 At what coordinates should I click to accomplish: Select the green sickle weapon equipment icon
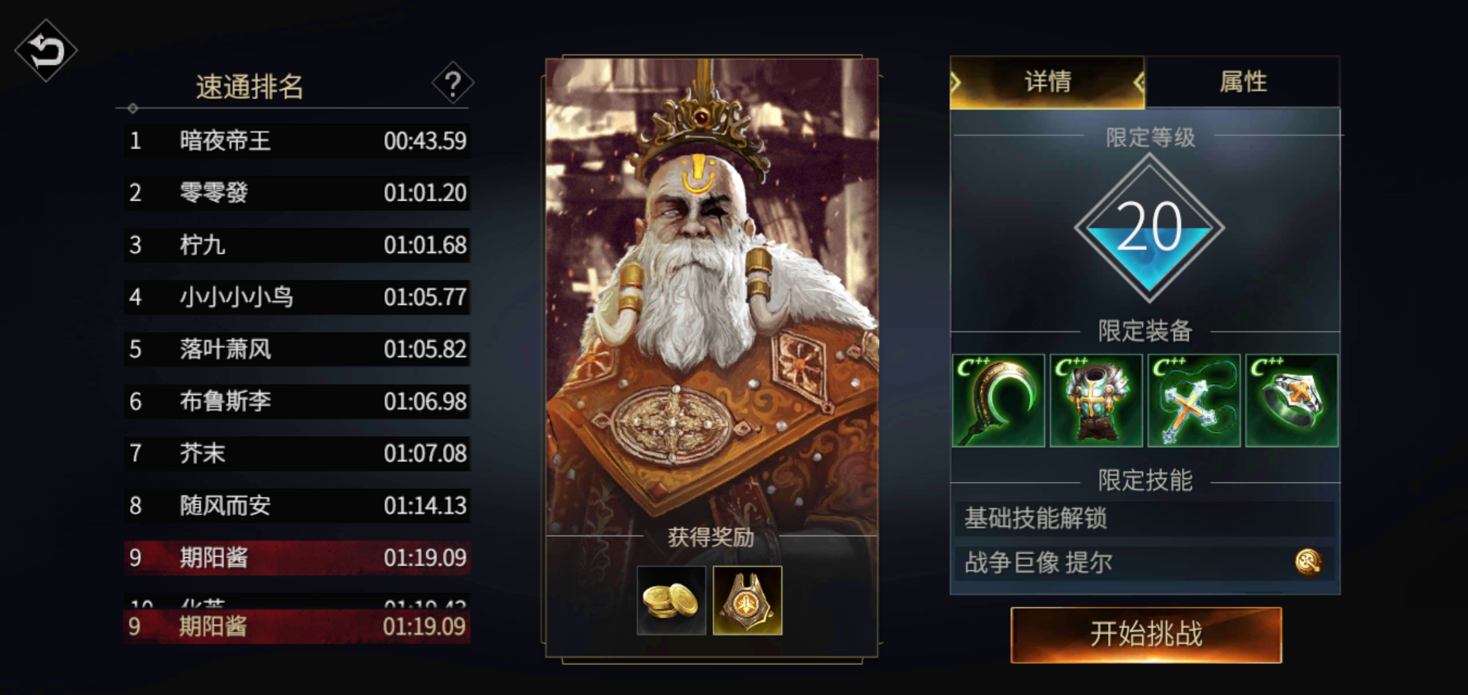coord(998,400)
